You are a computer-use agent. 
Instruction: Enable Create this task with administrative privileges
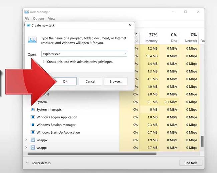45,61
